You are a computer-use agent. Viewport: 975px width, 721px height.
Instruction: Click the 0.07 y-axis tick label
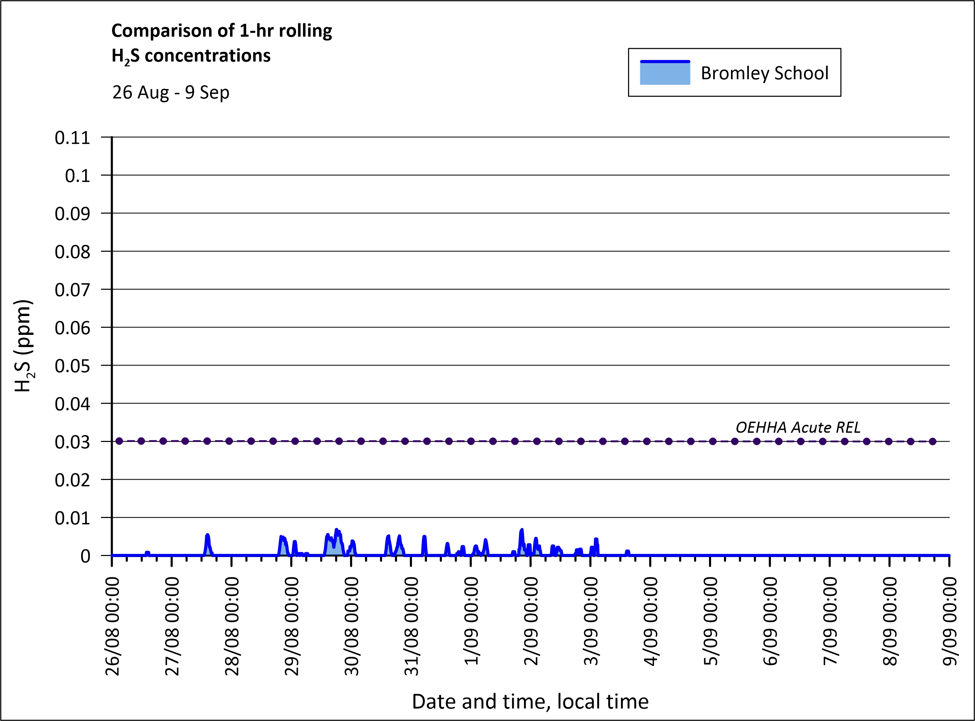[72, 290]
